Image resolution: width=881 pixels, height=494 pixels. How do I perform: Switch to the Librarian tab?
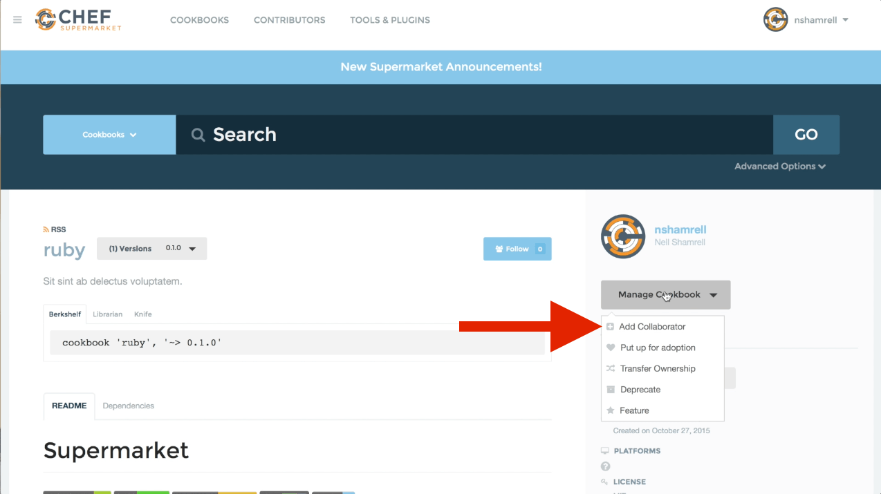click(x=107, y=314)
